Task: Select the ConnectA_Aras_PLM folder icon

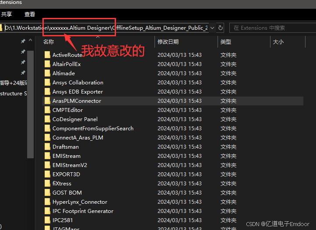Action: coord(47,138)
